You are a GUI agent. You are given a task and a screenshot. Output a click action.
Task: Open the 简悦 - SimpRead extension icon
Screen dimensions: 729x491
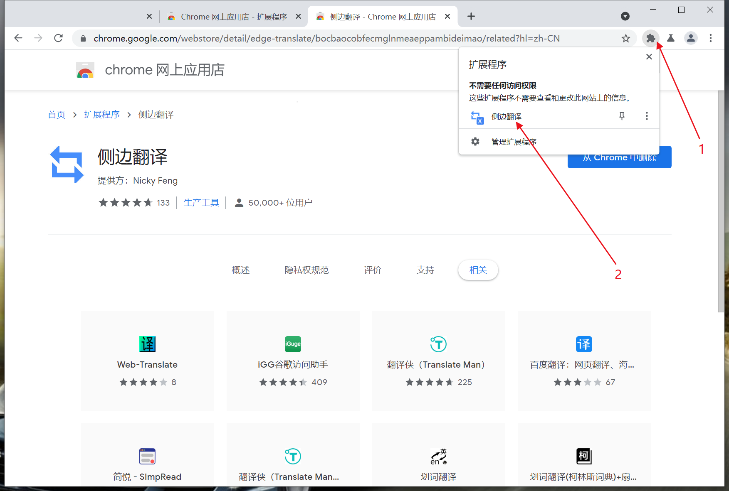(147, 456)
